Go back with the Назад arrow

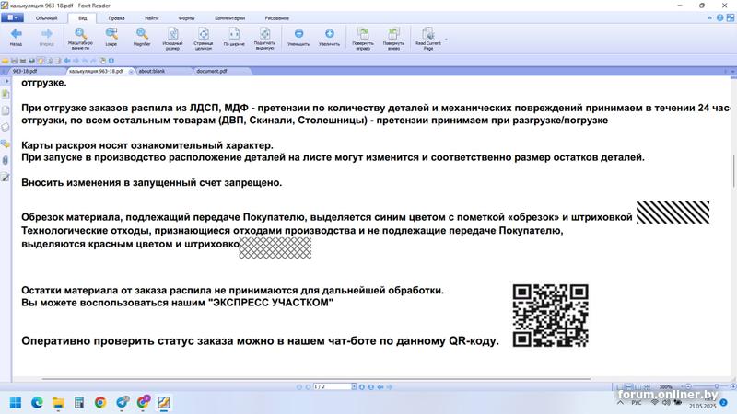(x=16, y=37)
